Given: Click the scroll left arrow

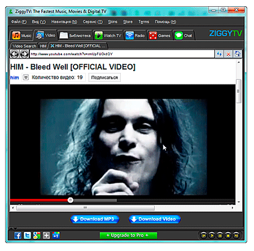Looking at the screenshot, I should point(13,208).
